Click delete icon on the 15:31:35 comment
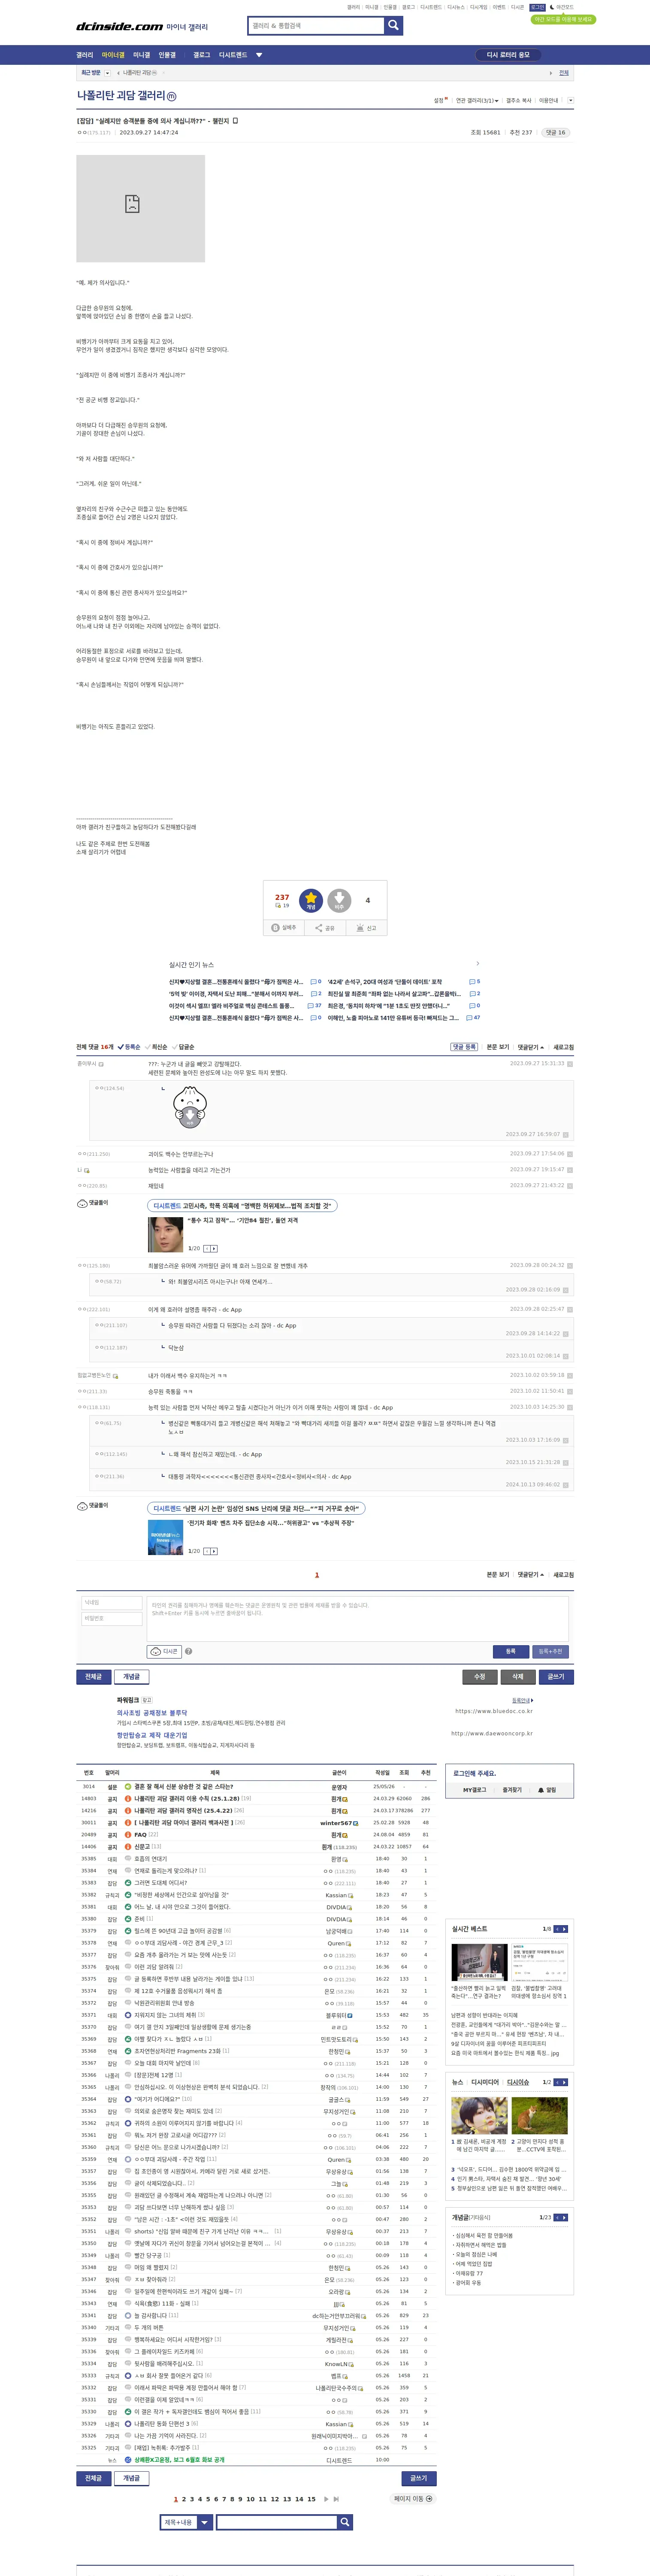Image resolution: width=650 pixels, height=2576 pixels. [570, 1064]
